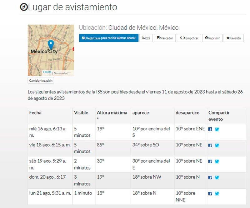This screenshot has width=250, height=208.
Task: Share the sáb 19 ago sighting on Facebook
Action: pyautogui.click(x=210, y=161)
